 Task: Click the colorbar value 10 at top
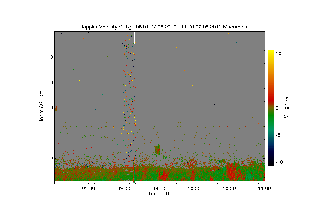pos(279,54)
